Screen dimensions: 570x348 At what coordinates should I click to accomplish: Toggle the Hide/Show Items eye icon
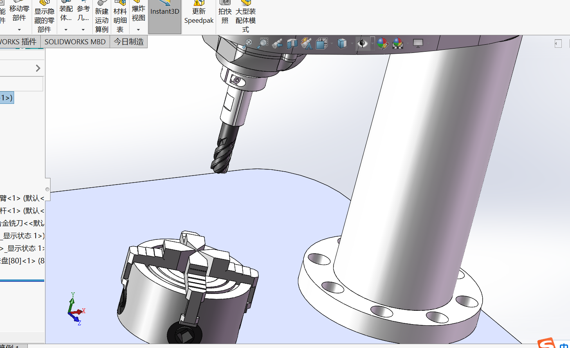click(363, 43)
